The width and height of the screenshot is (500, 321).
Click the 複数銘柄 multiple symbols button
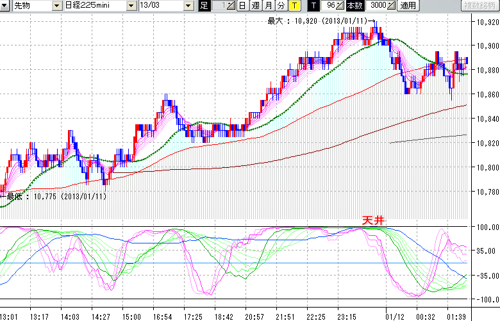coord(480,6)
